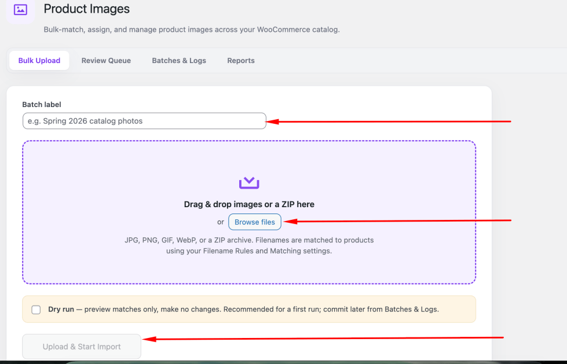Click the Upload & Start Import button
This screenshot has height=364, width=567.
click(x=82, y=347)
